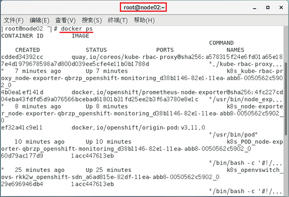Click container ID ef32a41c9e11

[22, 128]
